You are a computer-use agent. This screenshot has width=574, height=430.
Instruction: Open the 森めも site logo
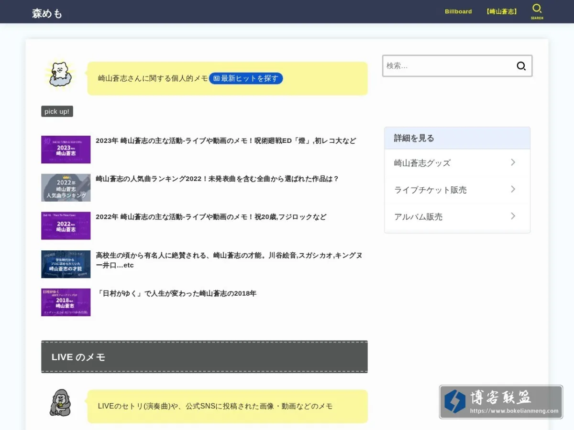tap(47, 13)
